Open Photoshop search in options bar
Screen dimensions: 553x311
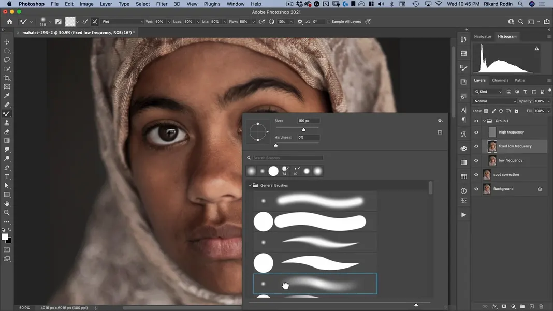pyautogui.click(x=520, y=22)
